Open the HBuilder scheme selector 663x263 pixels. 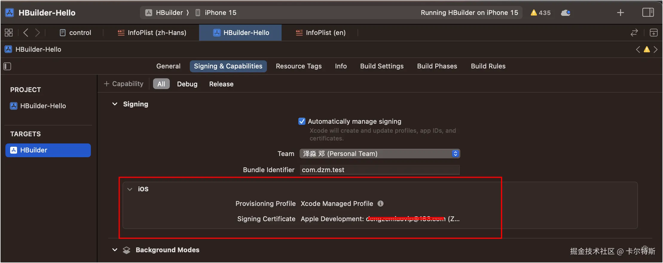coord(164,13)
